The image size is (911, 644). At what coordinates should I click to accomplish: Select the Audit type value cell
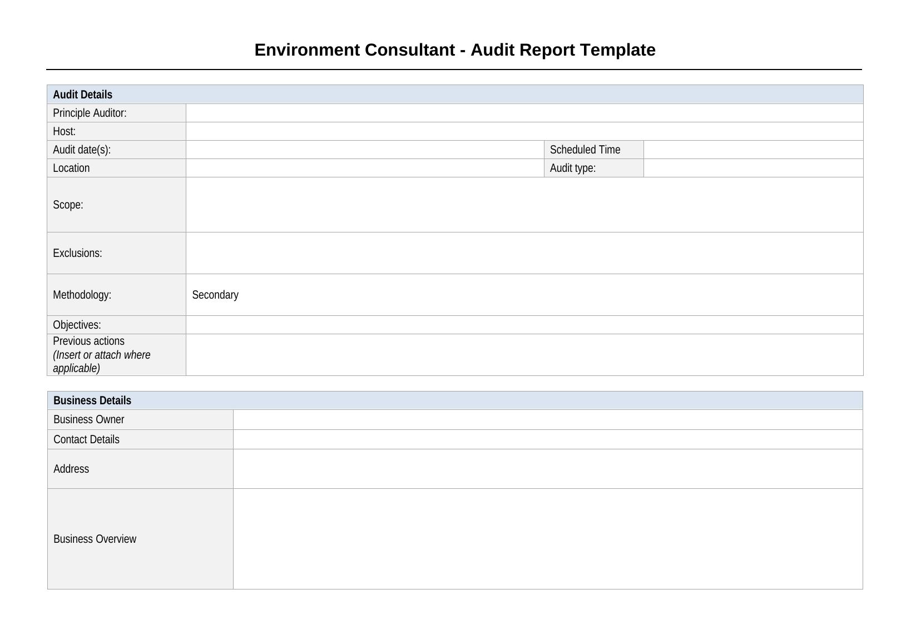pyautogui.click(x=752, y=168)
